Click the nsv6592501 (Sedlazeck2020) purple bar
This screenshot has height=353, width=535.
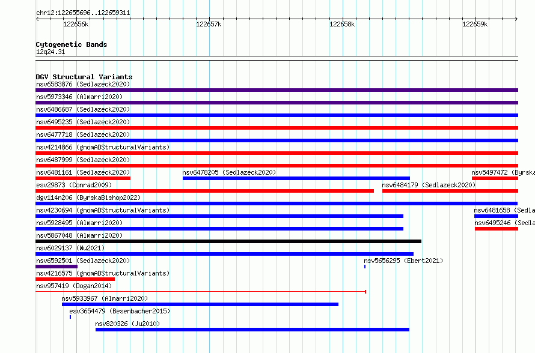click(x=57, y=267)
